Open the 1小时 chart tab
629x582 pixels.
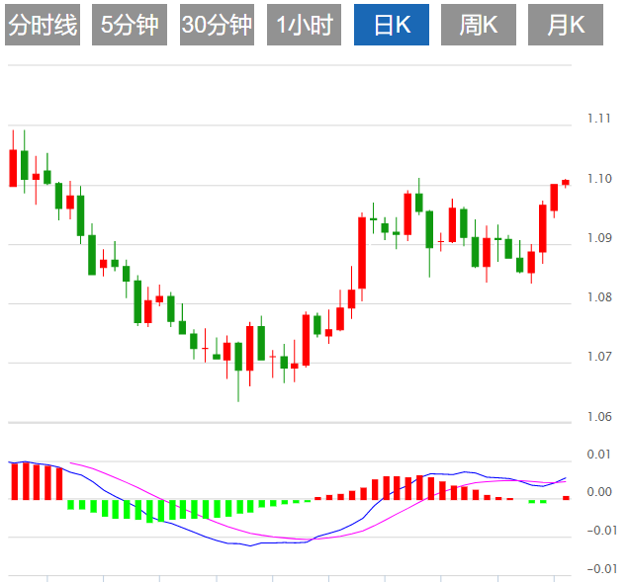coord(304,25)
